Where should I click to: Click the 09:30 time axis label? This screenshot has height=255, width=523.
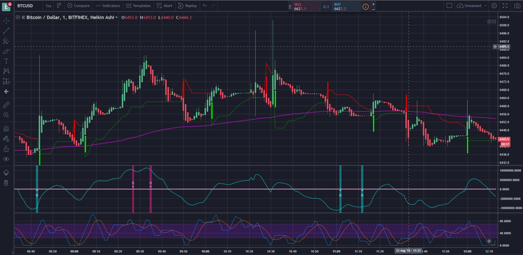[140, 251]
